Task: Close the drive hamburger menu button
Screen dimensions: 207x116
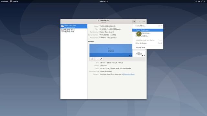Action: (134, 22)
